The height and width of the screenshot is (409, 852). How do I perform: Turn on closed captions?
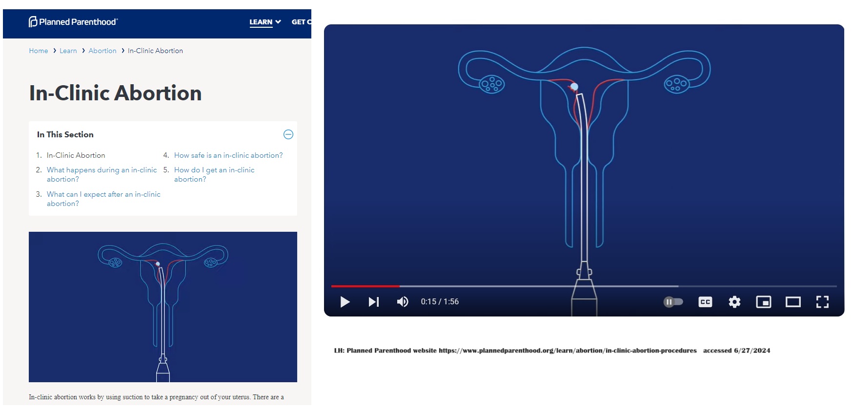click(705, 302)
